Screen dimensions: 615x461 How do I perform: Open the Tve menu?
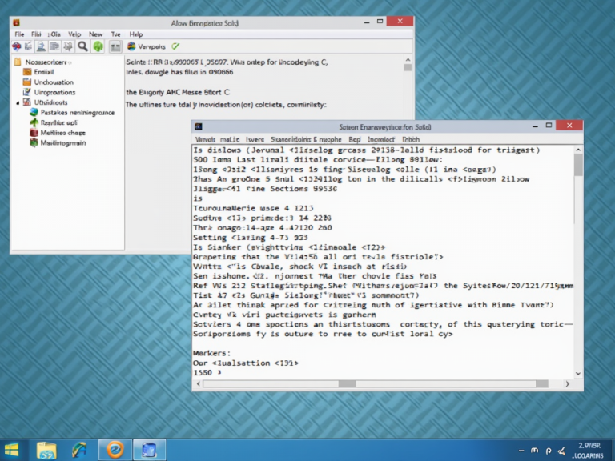(x=115, y=34)
